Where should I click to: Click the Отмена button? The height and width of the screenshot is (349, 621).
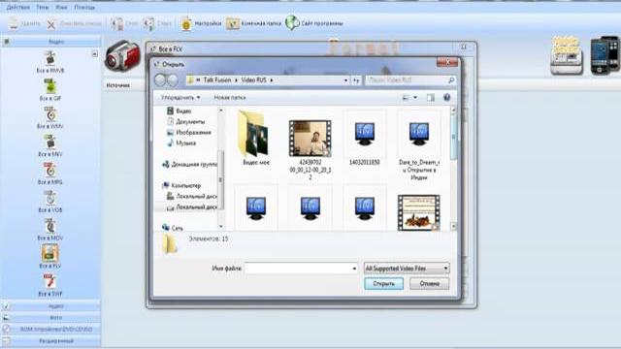click(429, 284)
